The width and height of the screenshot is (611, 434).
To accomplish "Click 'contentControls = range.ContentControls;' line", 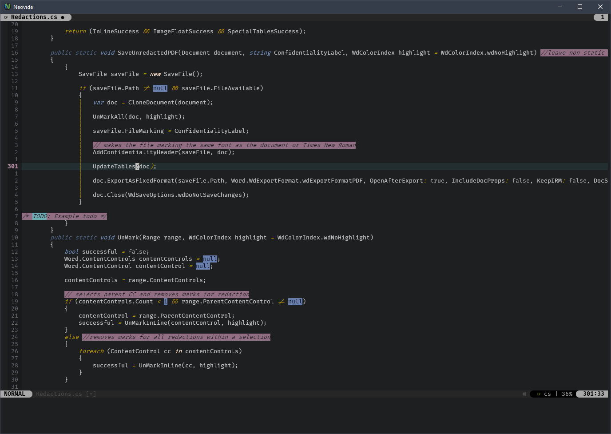I will tap(135, 280).
